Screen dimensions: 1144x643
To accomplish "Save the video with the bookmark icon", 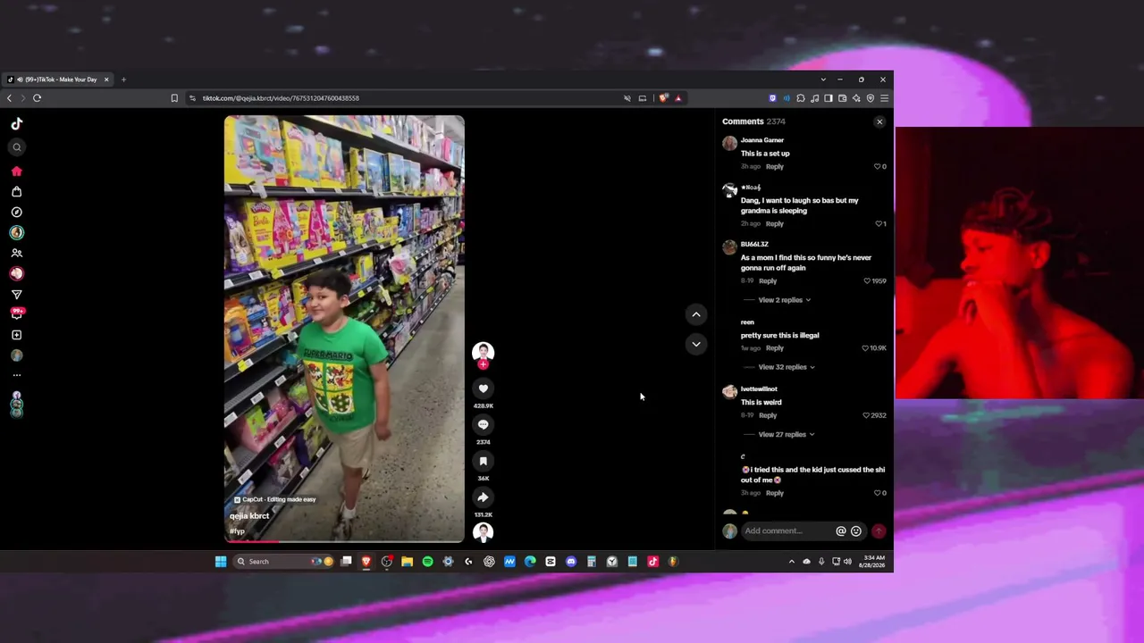I will [484, 461].
